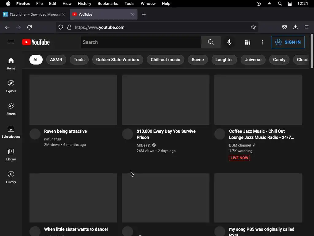The height and width of the screenshot is (236, 314).
Task: Reload the current page
Action: pos(29,27)
